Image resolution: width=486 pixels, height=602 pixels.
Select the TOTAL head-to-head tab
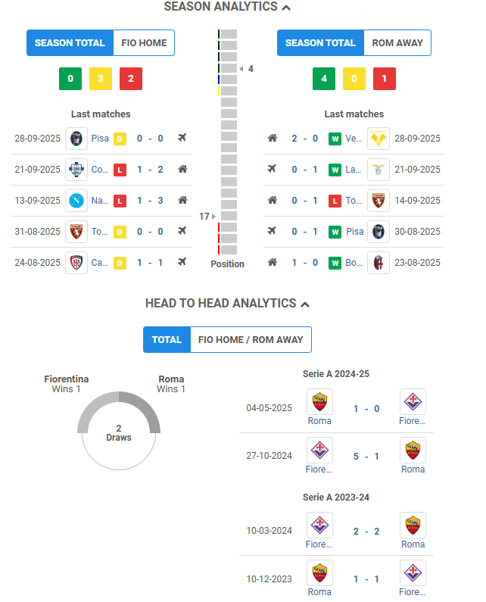(x=167, y=340)
